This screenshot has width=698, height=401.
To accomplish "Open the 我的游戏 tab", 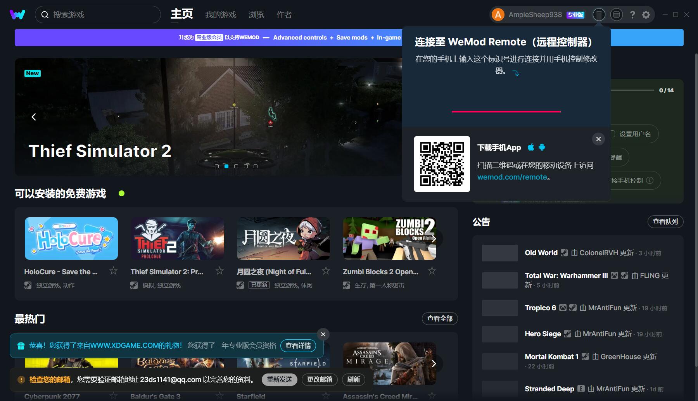I will coord(221,15).
